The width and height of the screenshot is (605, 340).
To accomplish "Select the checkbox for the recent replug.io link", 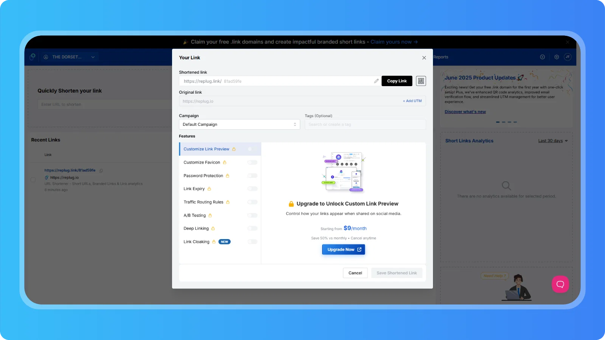I will (x=33, y=180).
